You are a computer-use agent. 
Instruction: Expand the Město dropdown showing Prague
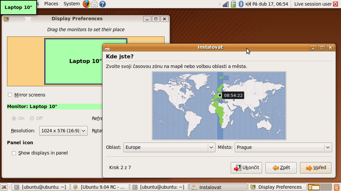[x=283, y=147]
